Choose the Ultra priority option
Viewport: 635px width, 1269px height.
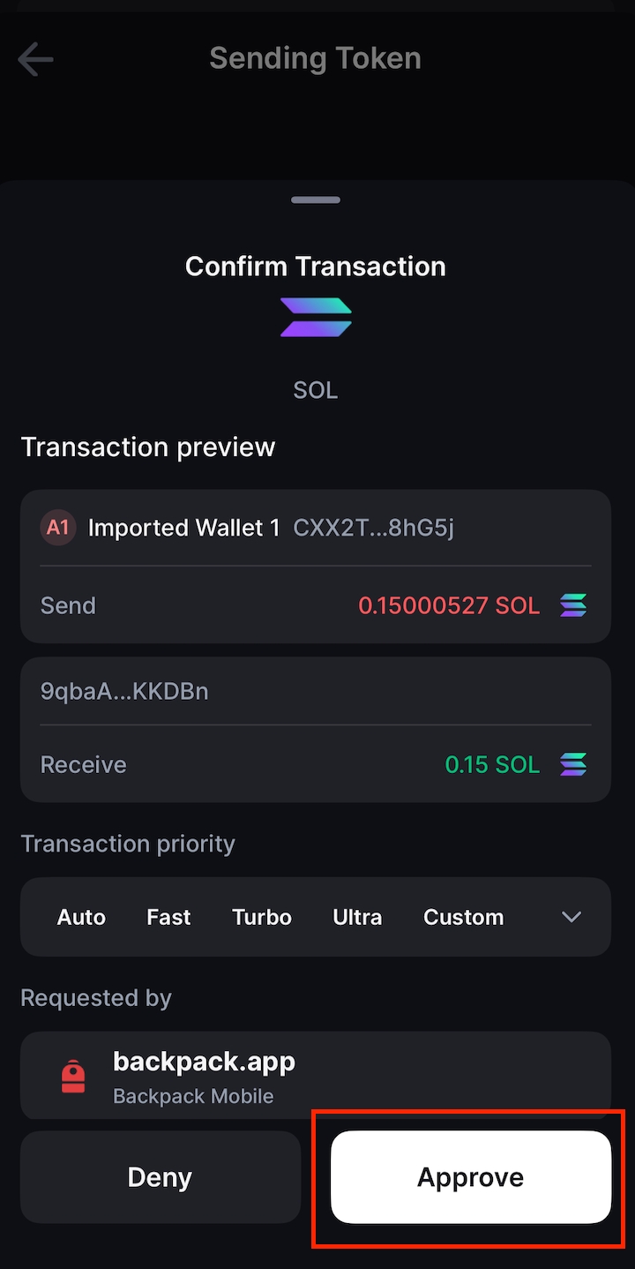[x=357, y=918]
